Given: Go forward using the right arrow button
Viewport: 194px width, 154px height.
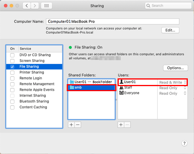Looking at the screenshot, I should coord(35,6).
